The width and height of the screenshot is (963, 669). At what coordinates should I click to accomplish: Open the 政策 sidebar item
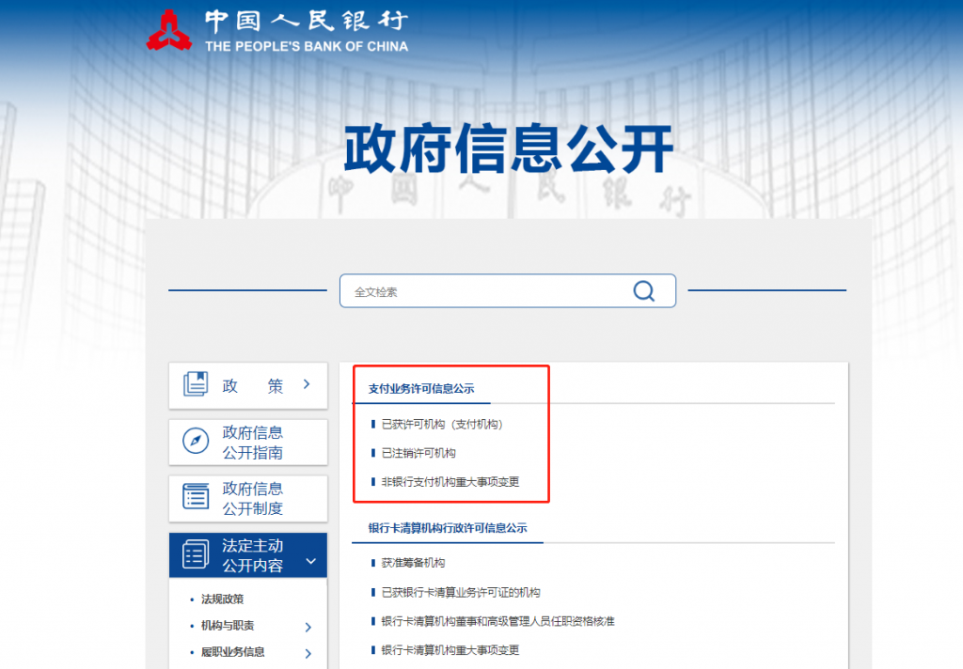click(248, 385)
